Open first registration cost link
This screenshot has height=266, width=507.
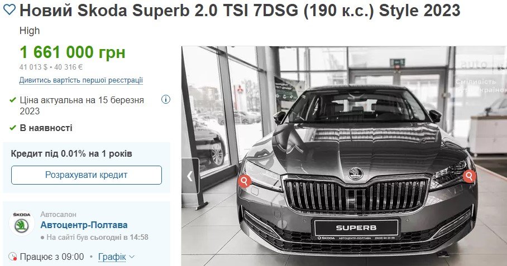click(x=81, y=80)
